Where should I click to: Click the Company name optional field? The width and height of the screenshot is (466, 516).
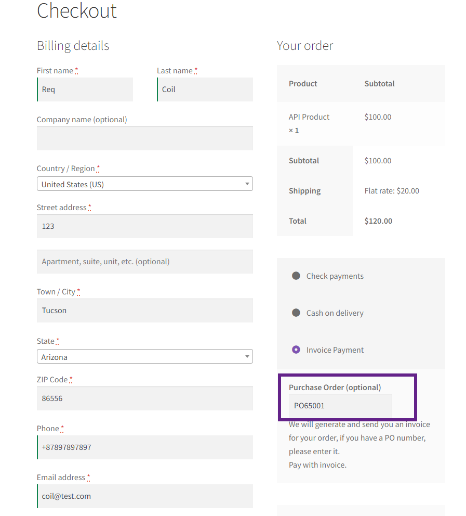pos(144,138)
